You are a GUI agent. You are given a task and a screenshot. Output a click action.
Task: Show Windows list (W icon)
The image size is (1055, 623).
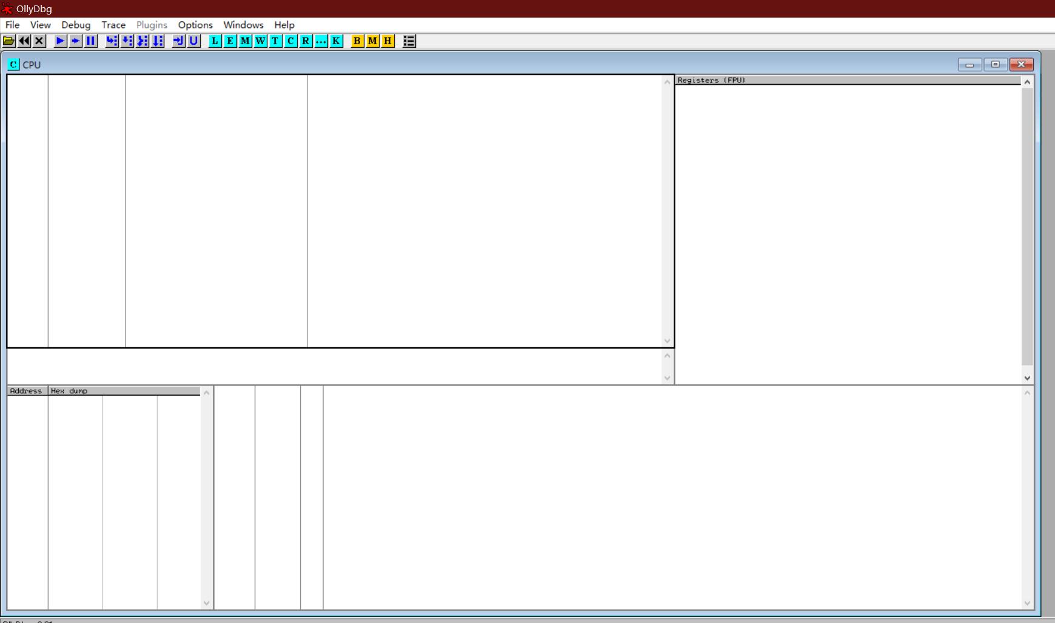point(261,41)
